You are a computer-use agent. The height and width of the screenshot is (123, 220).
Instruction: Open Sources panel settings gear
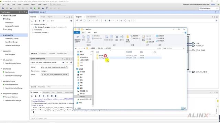pos(71,20)
